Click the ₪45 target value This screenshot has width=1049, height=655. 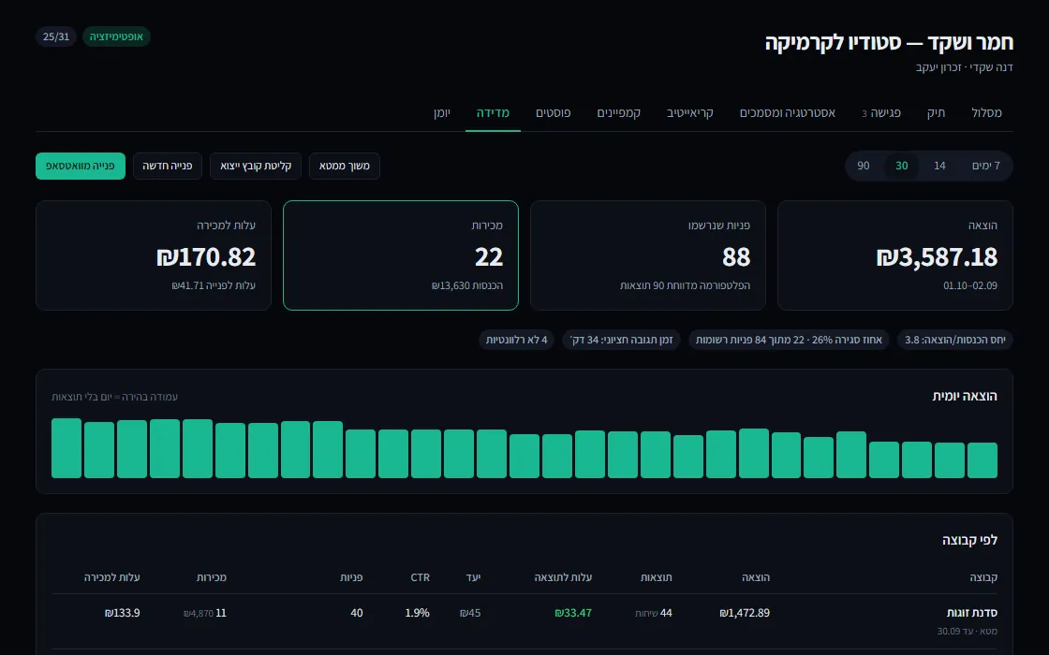[x=470, y=613]
